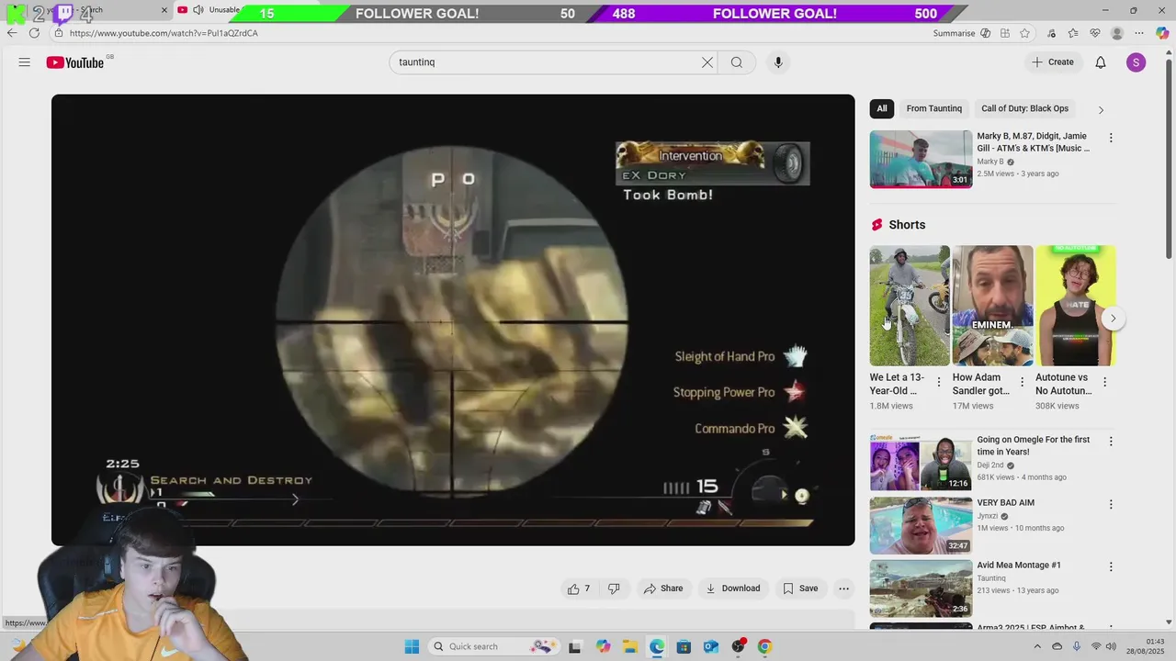Open Microsoft Edge from the taskbar
This screenshot has height=661, width=1176.
pos(657,646)
